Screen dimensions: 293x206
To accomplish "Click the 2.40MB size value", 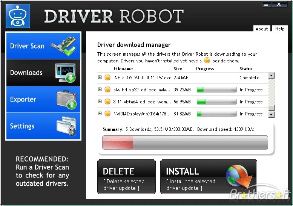I will click(x=181, y=78).
